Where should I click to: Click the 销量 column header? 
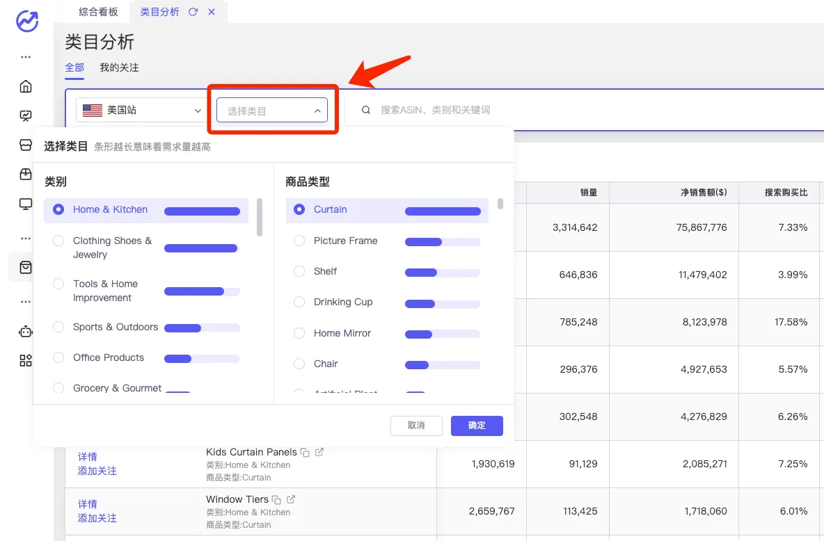tap(589, 192)
